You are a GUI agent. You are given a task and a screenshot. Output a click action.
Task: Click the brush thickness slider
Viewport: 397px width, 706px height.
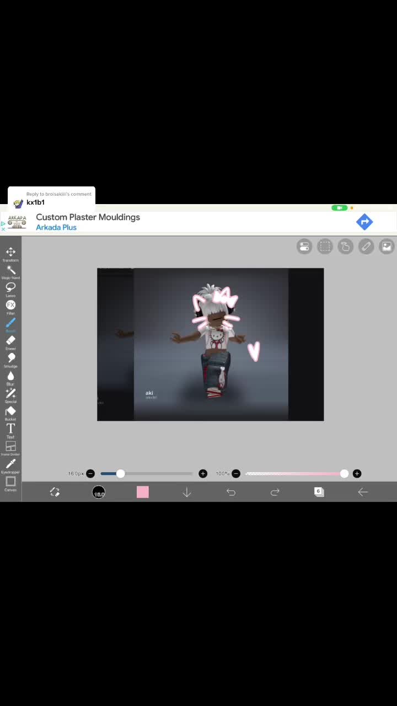tap(147, 474)
